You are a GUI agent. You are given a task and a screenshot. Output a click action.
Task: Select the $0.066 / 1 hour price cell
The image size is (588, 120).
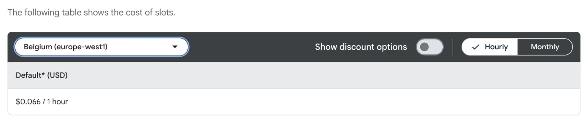click(x=41, y=102)
